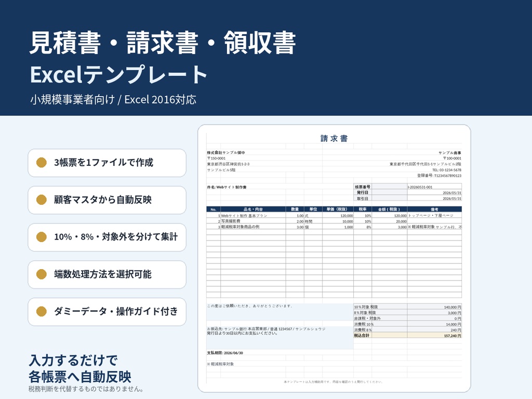Click the 見積書・請求書・領収書 main title
The image size is (532, 399).
(x=163, y=43)
